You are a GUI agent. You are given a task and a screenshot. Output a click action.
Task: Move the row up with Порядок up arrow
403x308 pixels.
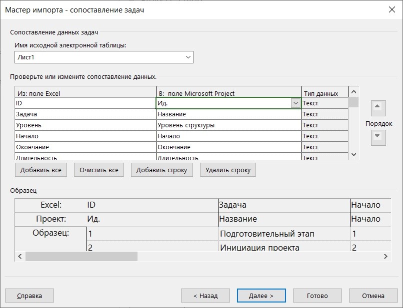[x=378, y=108]
